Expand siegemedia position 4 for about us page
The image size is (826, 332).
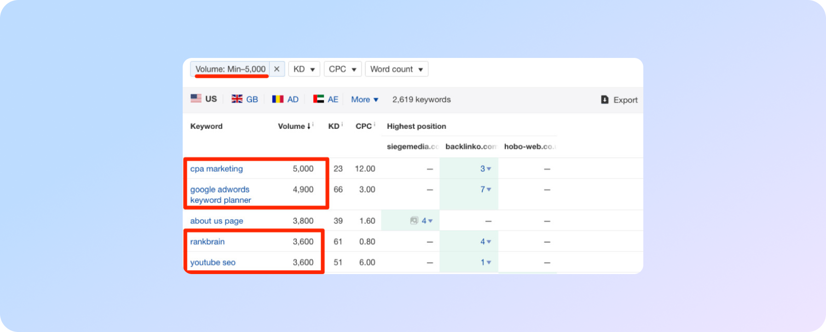(427, 221)
